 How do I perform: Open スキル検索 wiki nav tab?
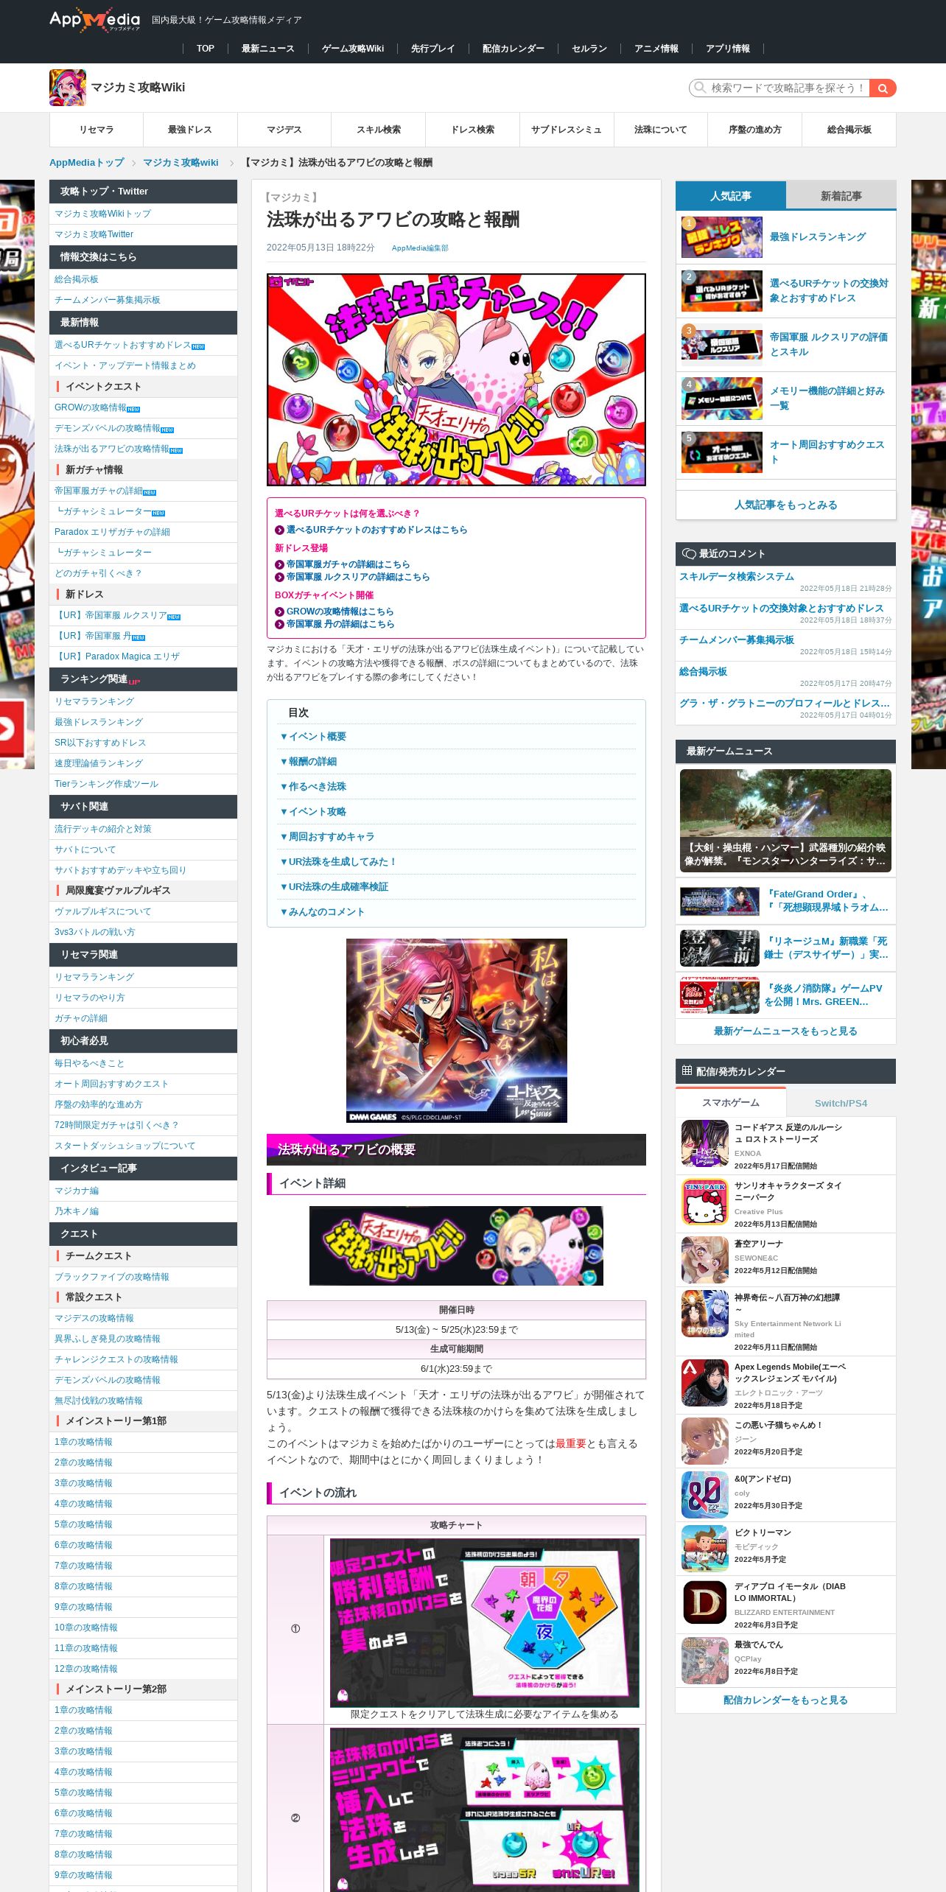pyautogui.click(x=379, y=130)
